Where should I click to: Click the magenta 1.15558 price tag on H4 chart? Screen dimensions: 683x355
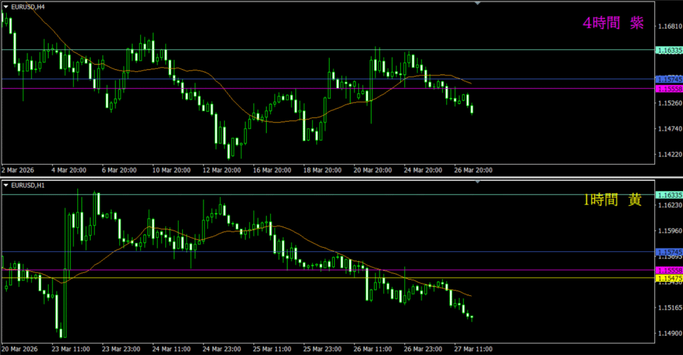(668, 89)
